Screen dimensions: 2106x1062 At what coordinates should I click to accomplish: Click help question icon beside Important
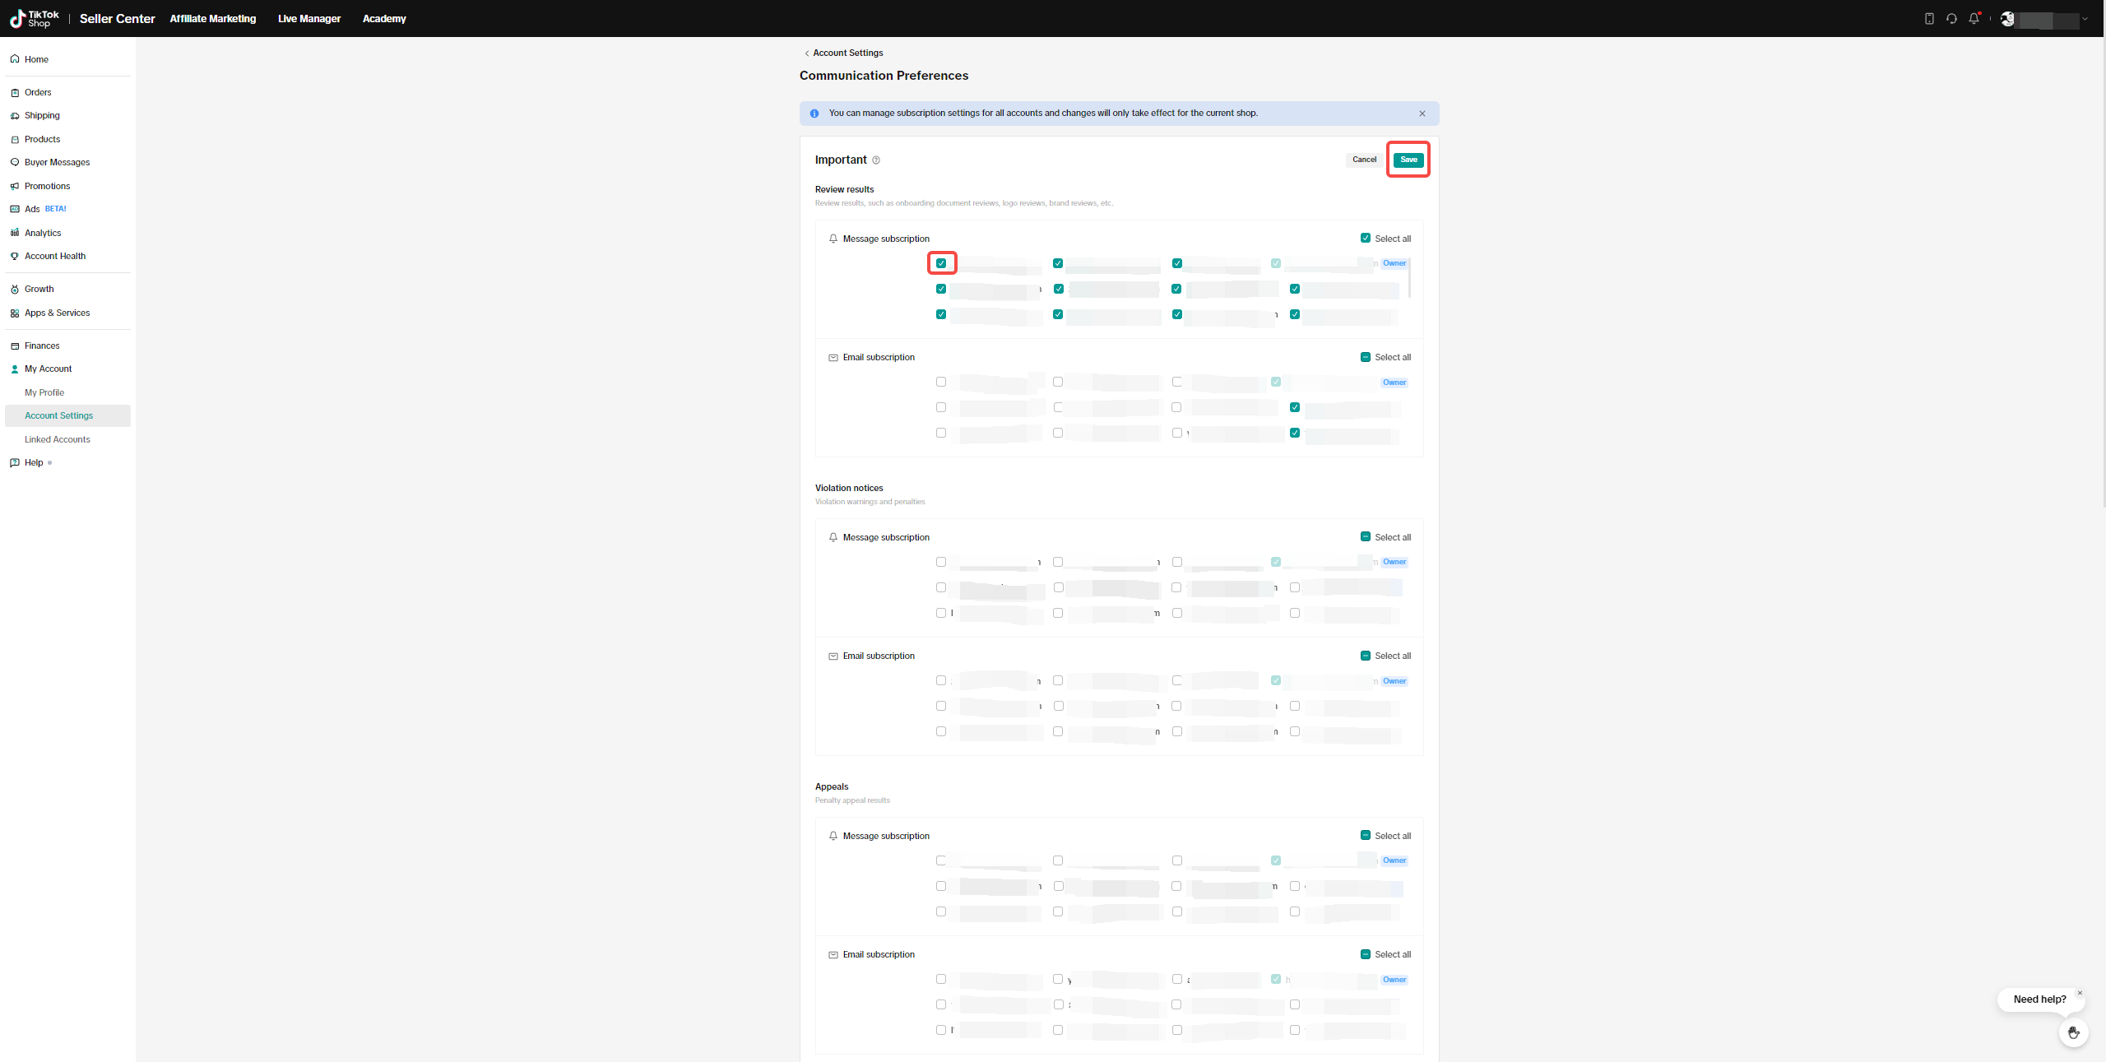876,160
